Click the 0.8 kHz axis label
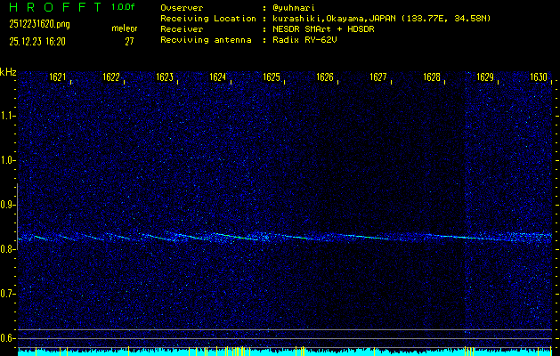Viewport: 560px width, 356px height. [x=9, y=249]
